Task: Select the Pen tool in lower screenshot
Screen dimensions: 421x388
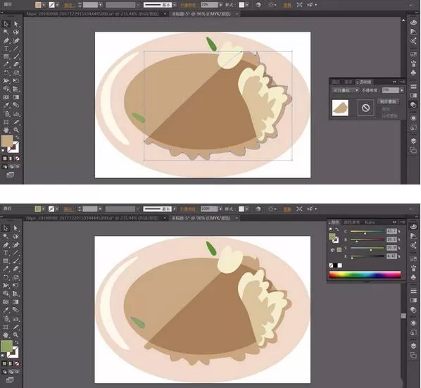Action: coord(6,245)
